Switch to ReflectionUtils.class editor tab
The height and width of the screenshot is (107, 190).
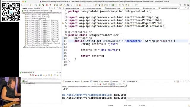click(112, 8)
